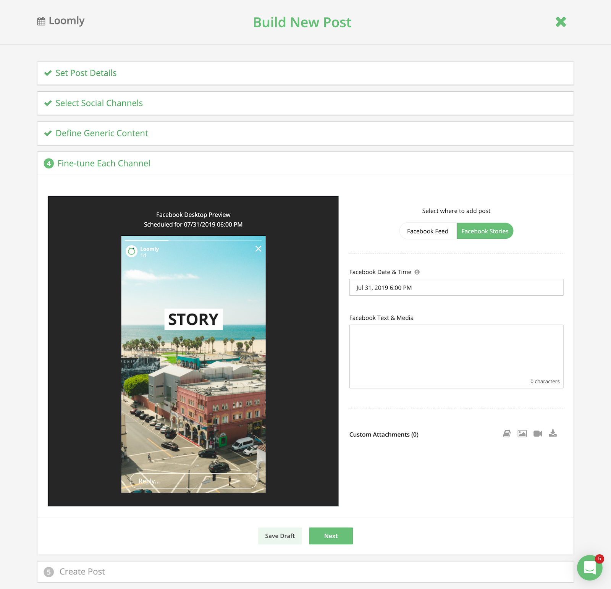Open the Set Post Details step
Screen dimensions: 611x589
(86, 73)
